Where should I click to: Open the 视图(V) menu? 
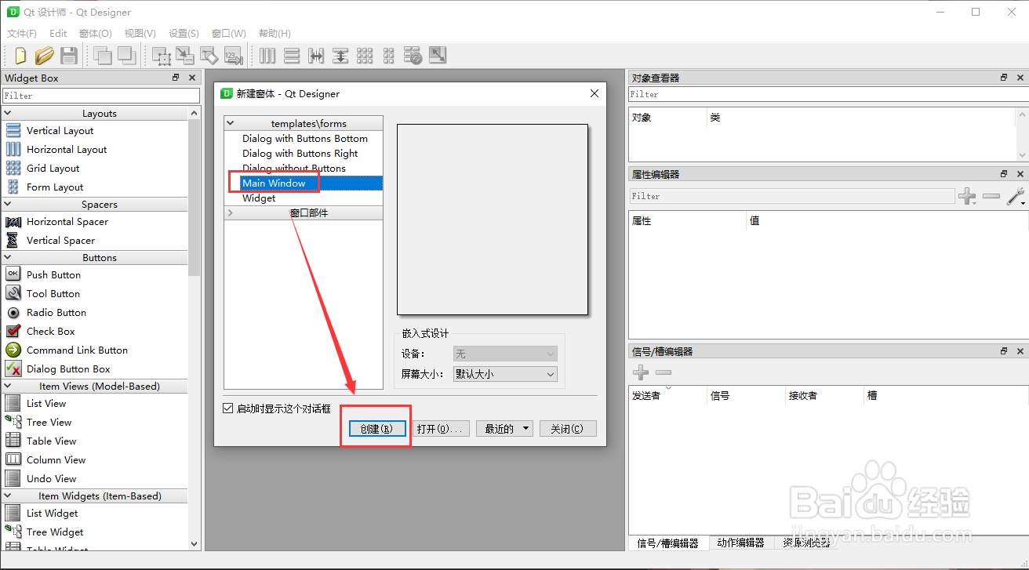tap(140, 33)
